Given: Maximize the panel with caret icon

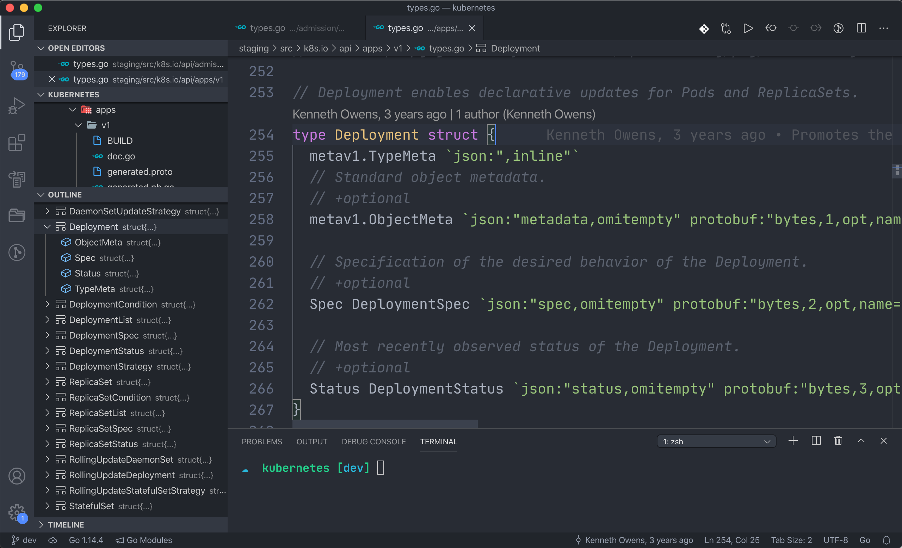Looking at the screenshot, I should pos(861,441).
